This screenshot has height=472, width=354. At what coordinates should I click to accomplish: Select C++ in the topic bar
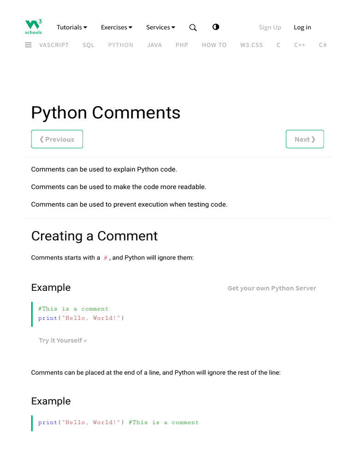tap(300, 45)
